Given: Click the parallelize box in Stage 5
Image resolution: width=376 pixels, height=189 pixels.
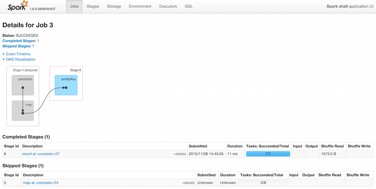Looking at the screenshot, I should (23, 85).
